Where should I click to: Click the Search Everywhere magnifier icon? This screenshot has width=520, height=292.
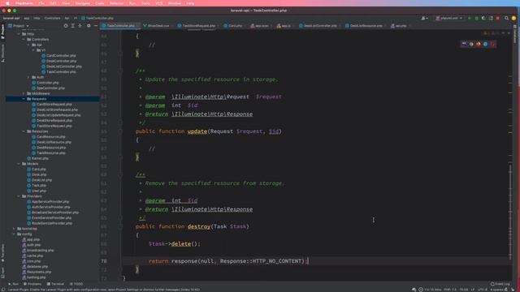pyautogui.click(x=506, y=18)
